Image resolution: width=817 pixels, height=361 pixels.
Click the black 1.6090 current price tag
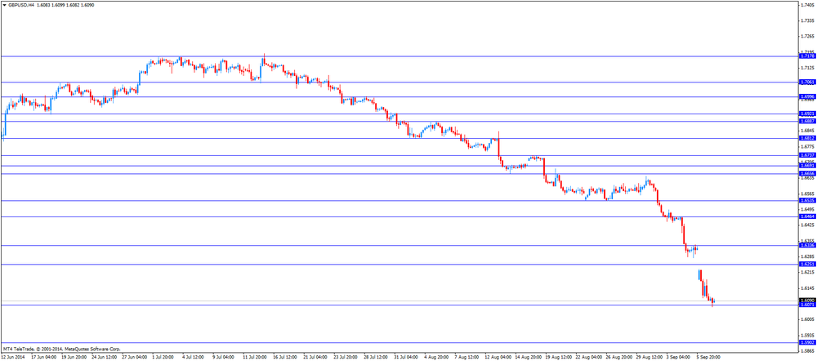[x=807, y=301]
